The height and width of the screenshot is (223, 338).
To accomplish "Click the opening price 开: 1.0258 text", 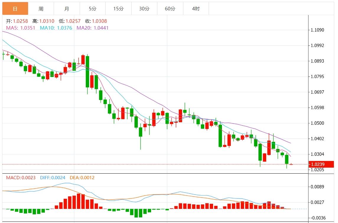I will pyautogui.click(x=17, y=21).
